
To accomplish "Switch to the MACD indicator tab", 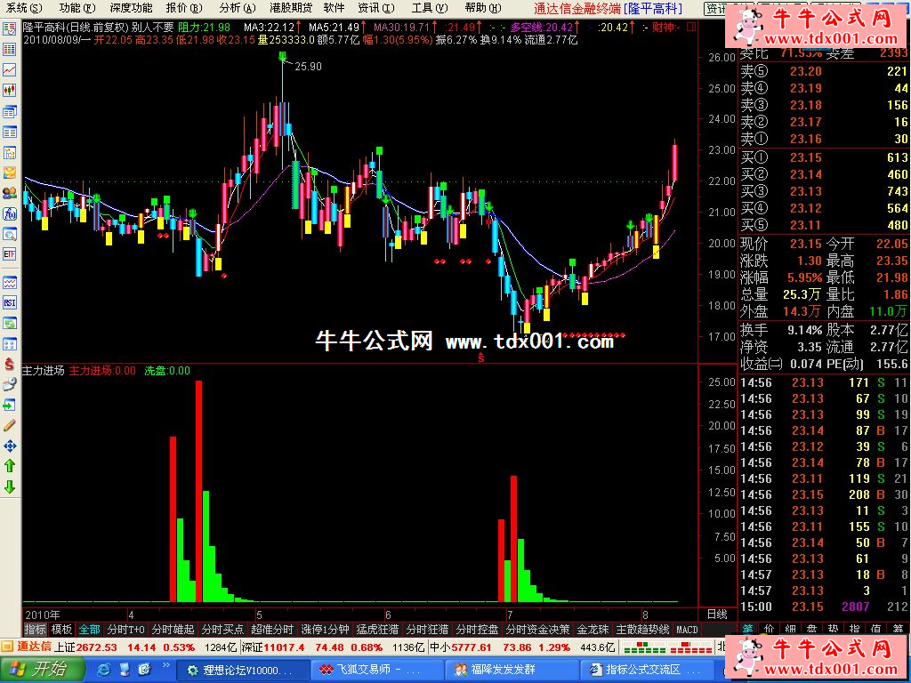I will click(687, 630).
